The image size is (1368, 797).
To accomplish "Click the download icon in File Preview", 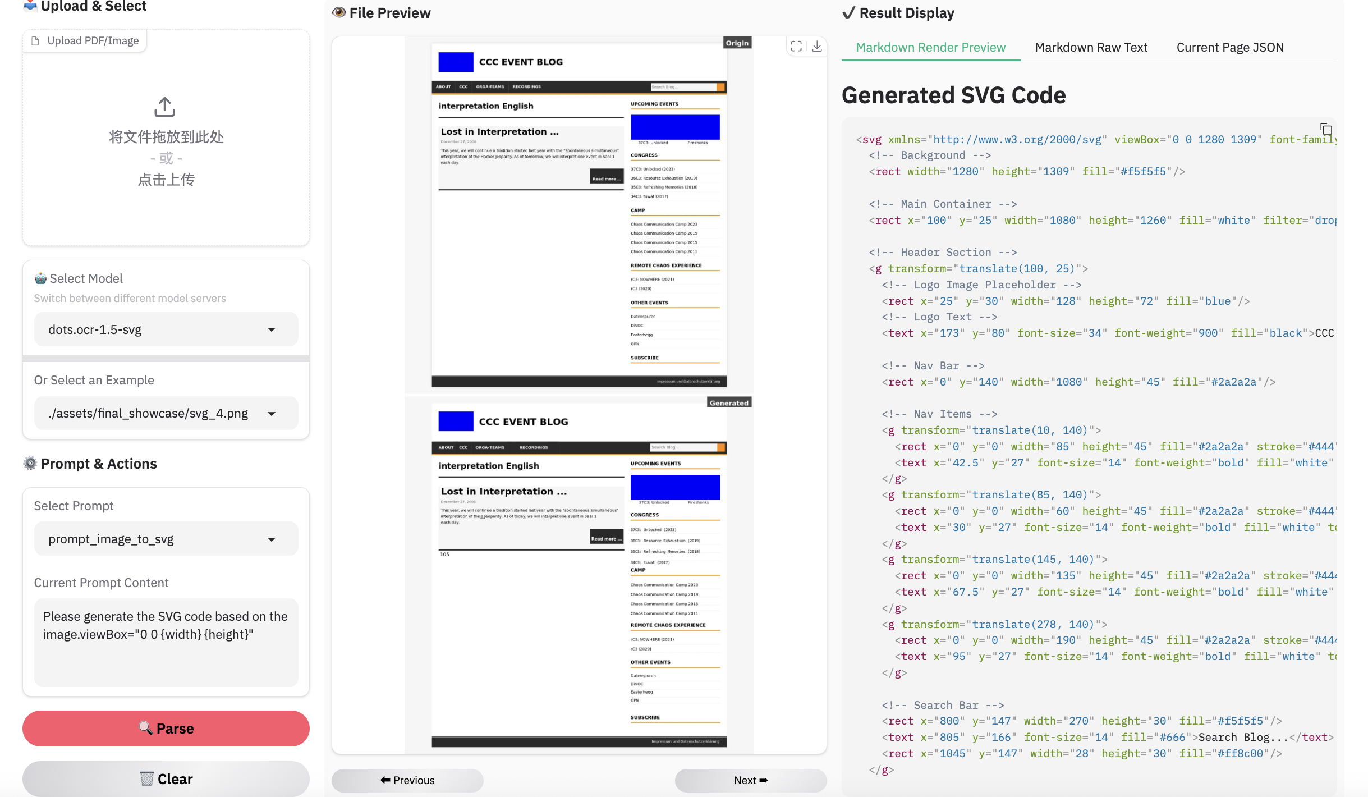I will coord(817,46).
